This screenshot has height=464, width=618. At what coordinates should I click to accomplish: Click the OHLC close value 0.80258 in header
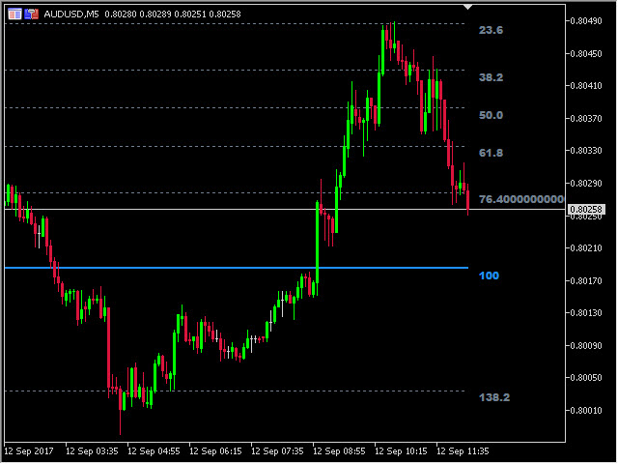(225, 14)
